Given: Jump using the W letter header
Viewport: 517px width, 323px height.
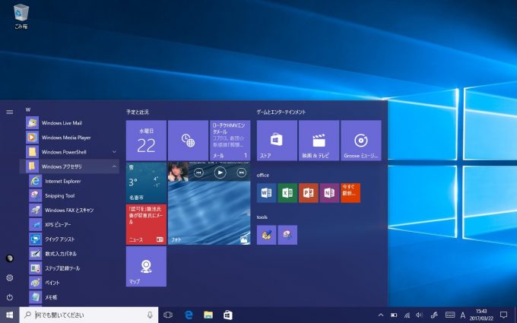Looking at the screenshot, I should click(x=28, y=109).
